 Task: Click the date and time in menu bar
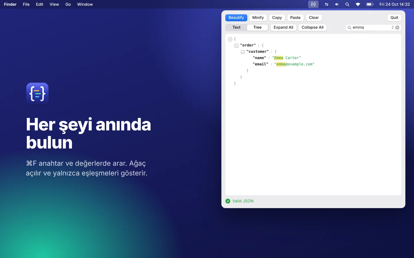click(394, 4)
